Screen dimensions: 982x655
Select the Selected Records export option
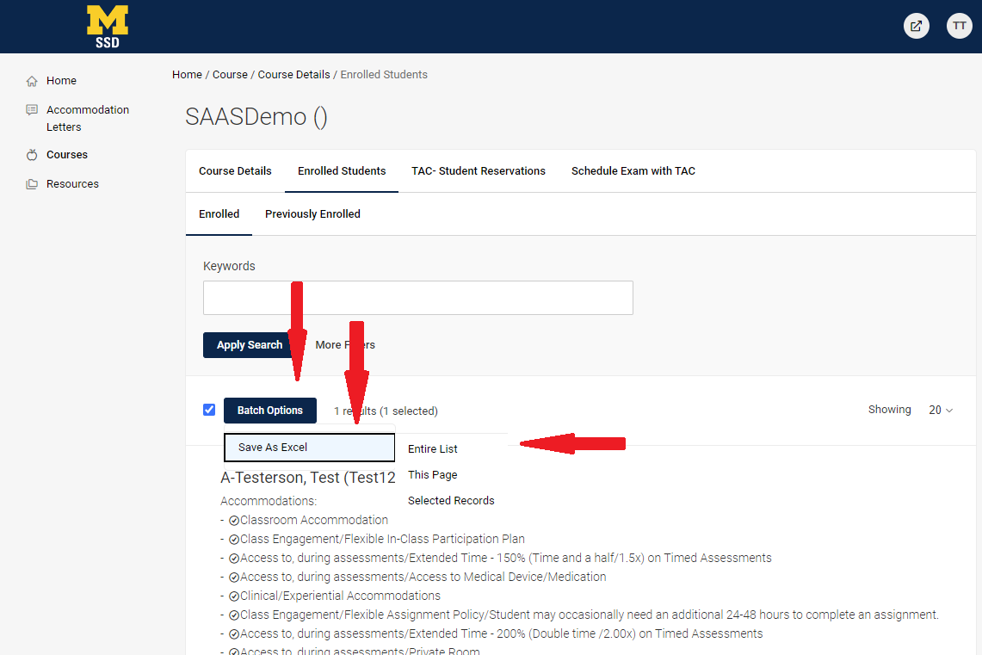[x=451, y=501]
